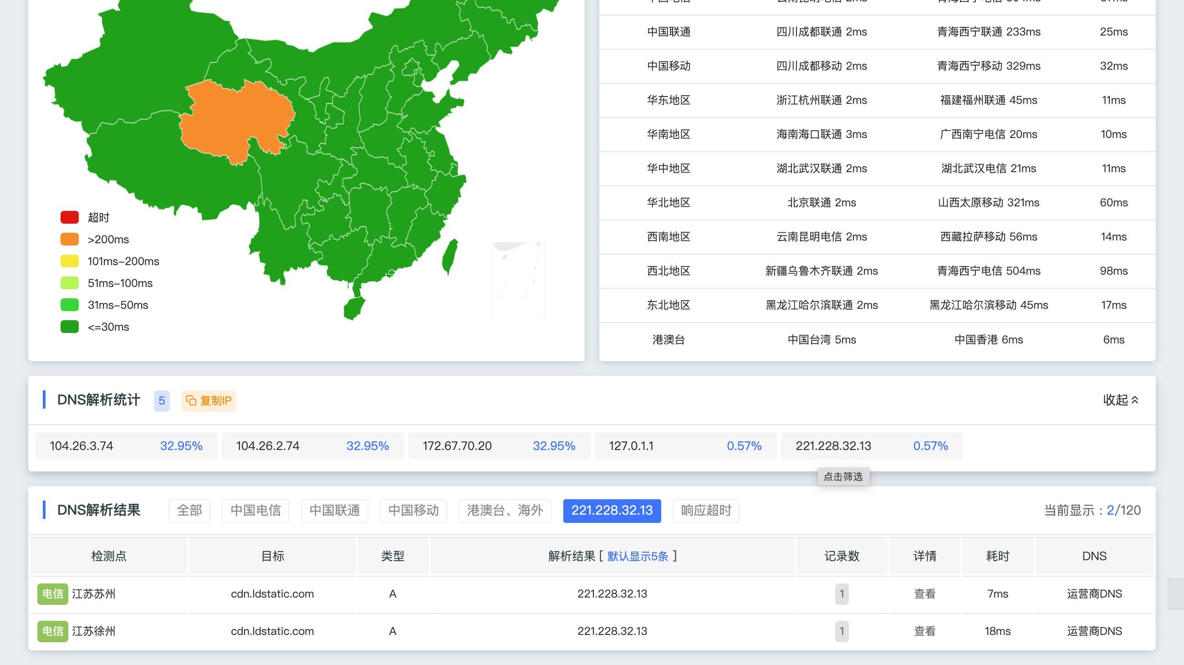
Task: Click the orange >200ms legend swatch
Action: pos(70,240)
